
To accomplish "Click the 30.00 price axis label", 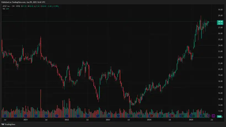I will pos(220,10).
